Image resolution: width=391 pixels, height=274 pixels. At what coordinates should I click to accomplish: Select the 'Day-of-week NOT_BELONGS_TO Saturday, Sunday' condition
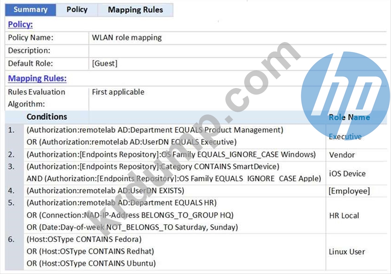pyautogui.click(x=132, y=227)
